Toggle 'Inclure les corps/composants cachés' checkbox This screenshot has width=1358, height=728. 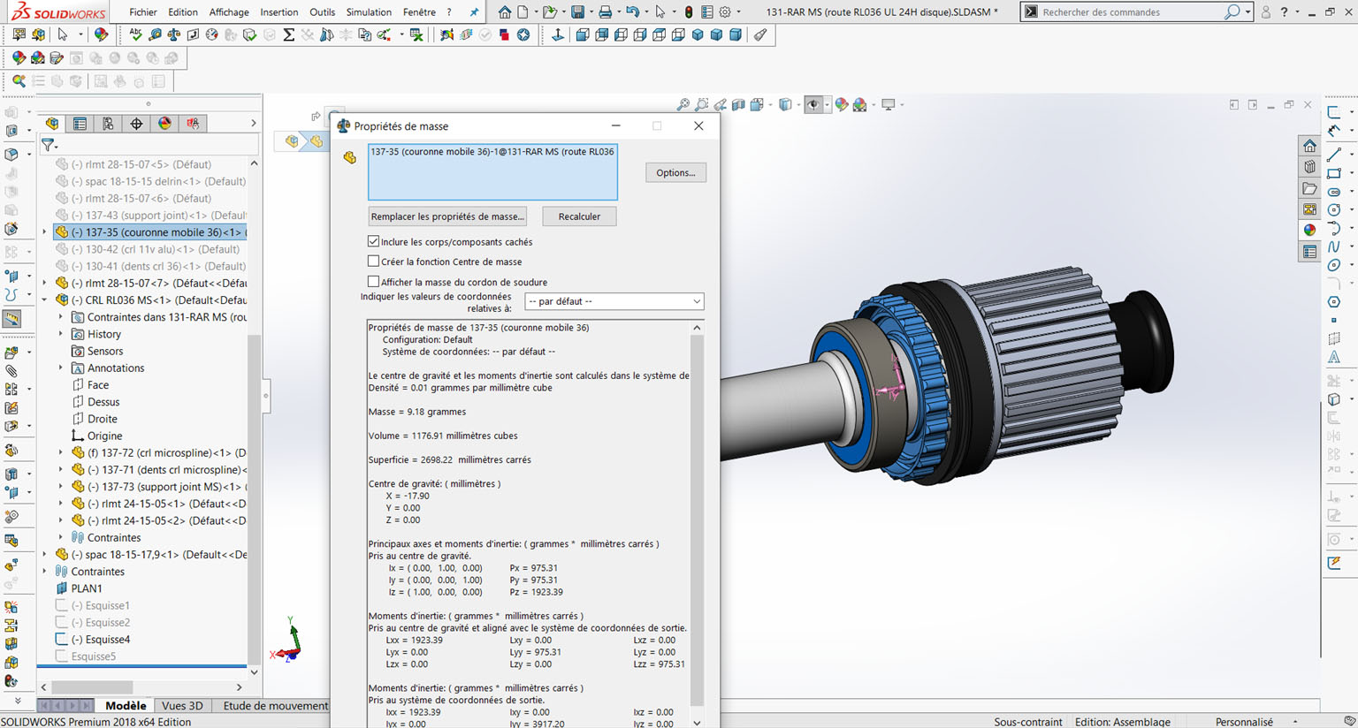click(373, 241)
